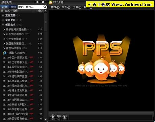Click the speaker mute icon

click(x=65, y=117)
